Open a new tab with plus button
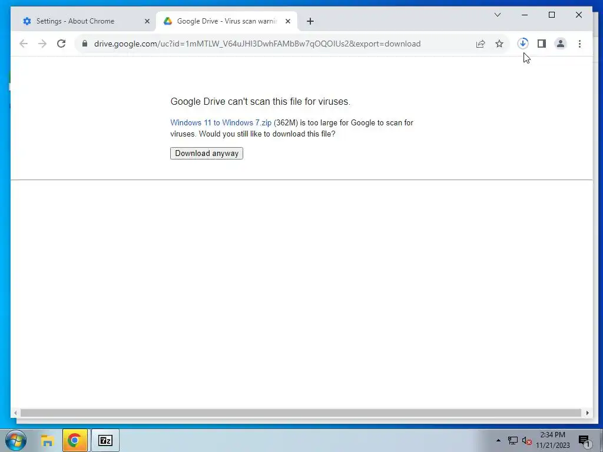 click(310, 21)
